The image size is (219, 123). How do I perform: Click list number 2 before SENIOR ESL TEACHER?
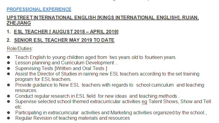click(8, 40)
